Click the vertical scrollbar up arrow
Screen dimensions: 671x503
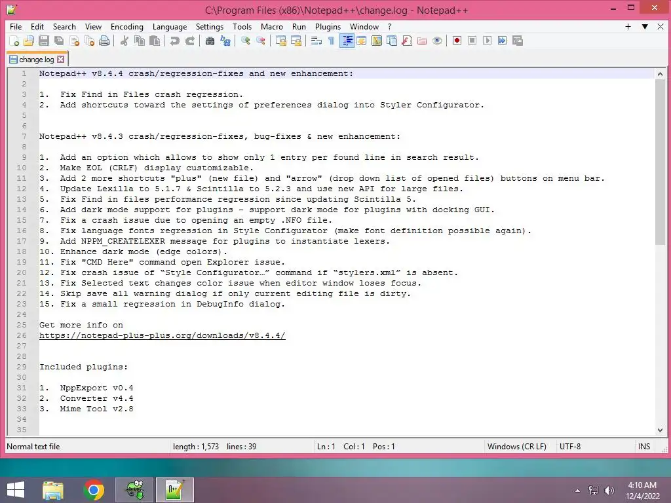point(660,74)
